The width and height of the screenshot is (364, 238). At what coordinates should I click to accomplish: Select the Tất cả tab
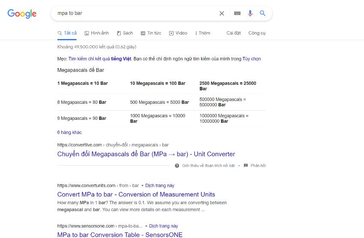pos(67,33)
